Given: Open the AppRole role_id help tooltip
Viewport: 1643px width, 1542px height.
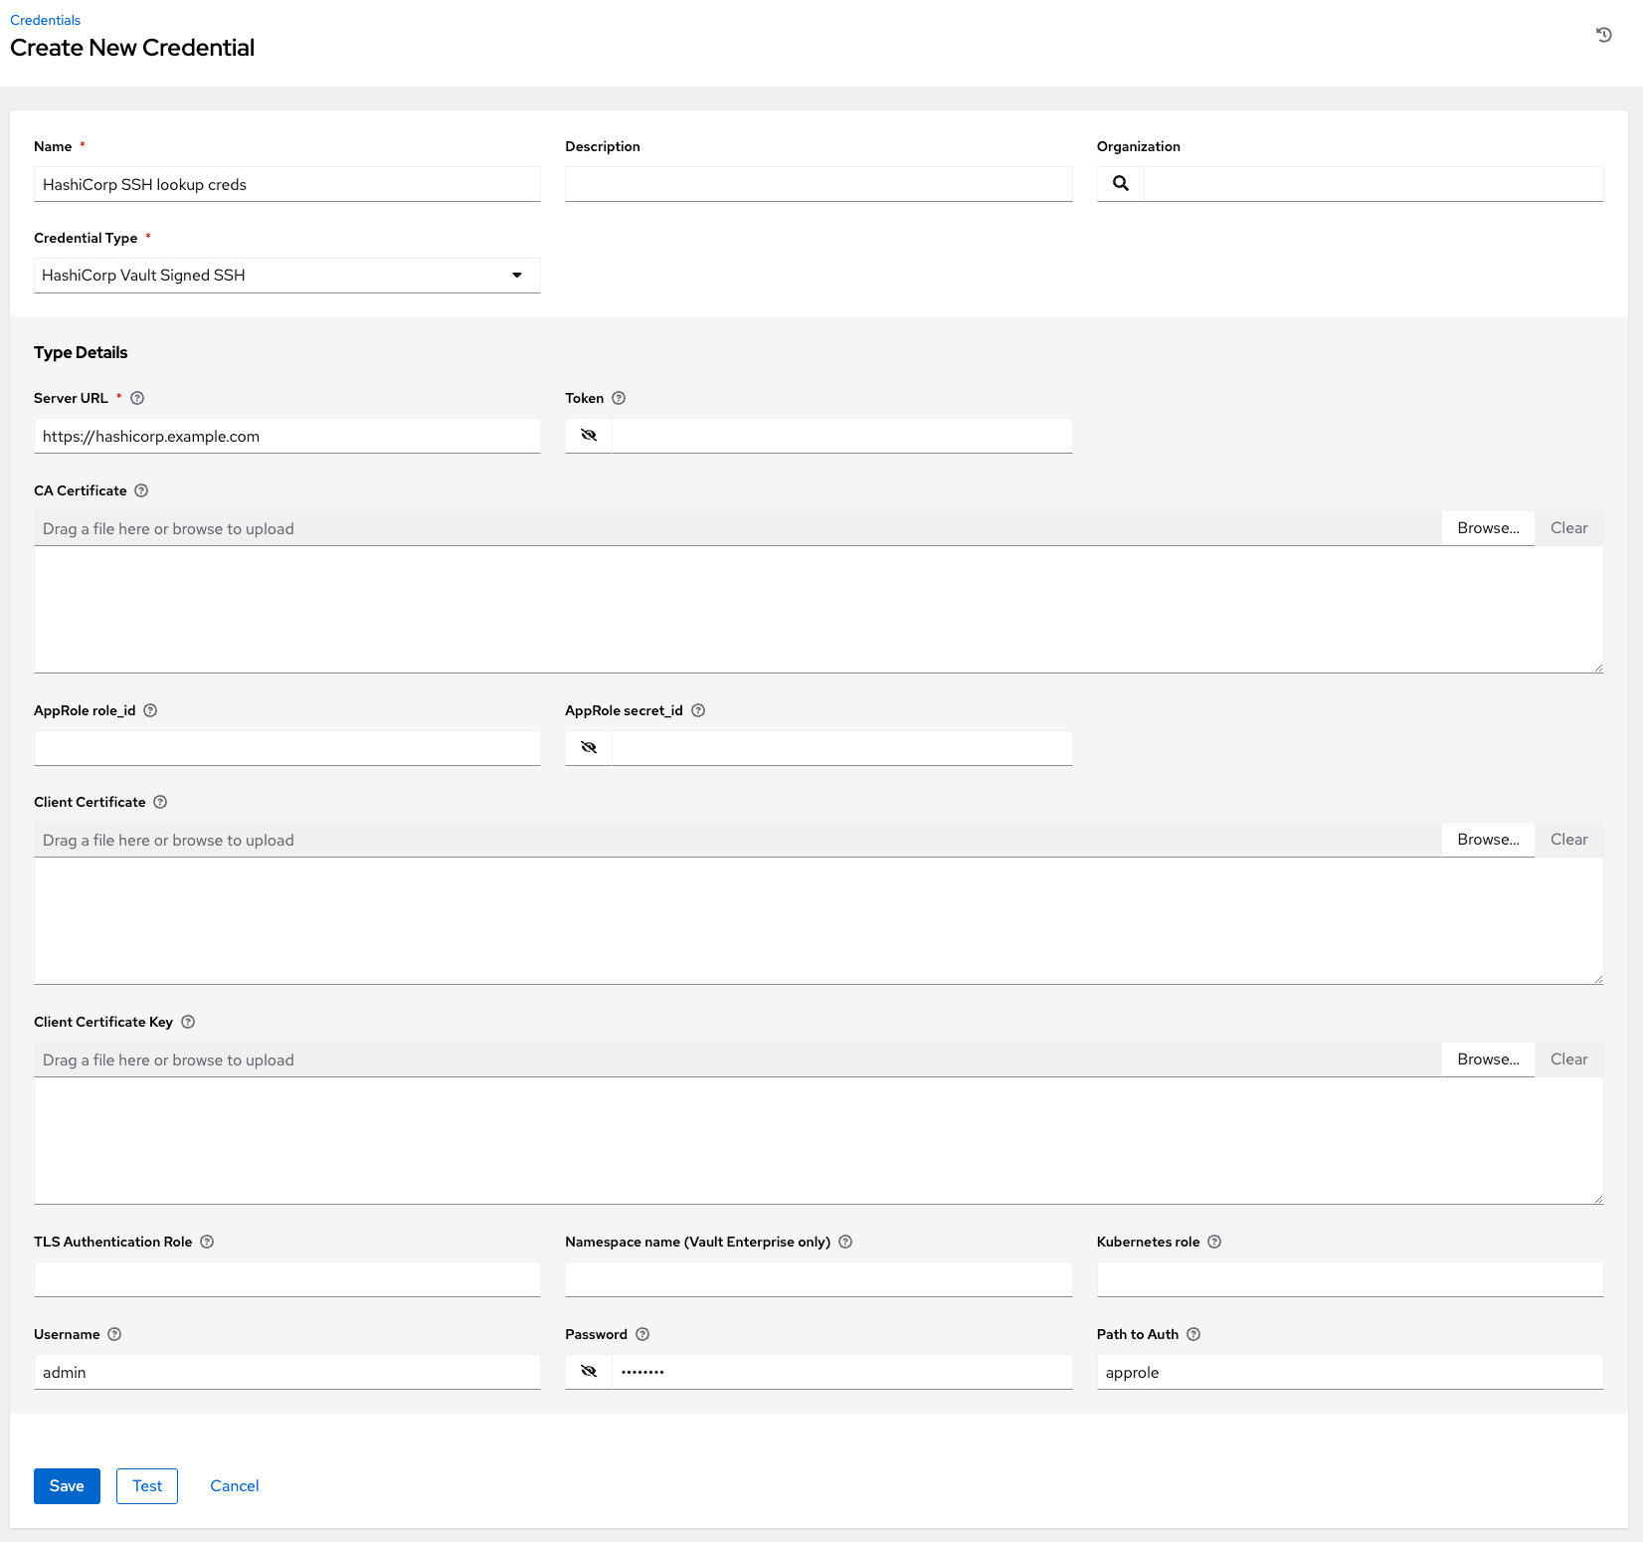Looking at the screenshot, I should [x=150, y=710].
